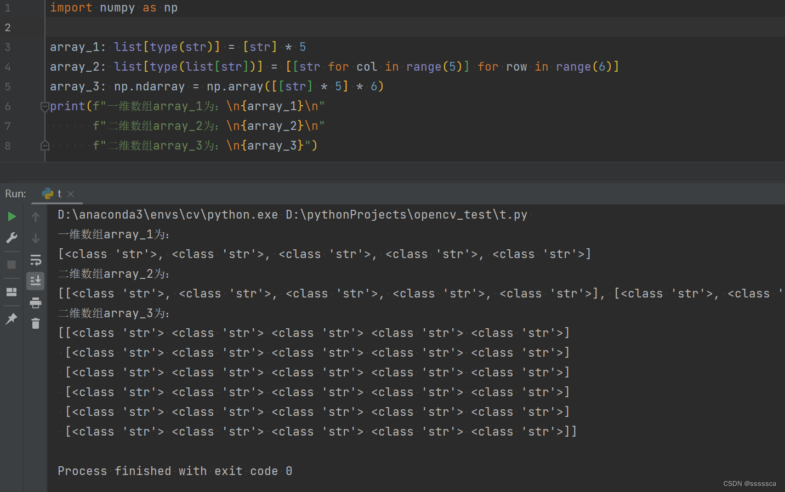Viewport: 785px width, 492px height.
Task: Click line number 2 in gutter
Action: [8, 27]
